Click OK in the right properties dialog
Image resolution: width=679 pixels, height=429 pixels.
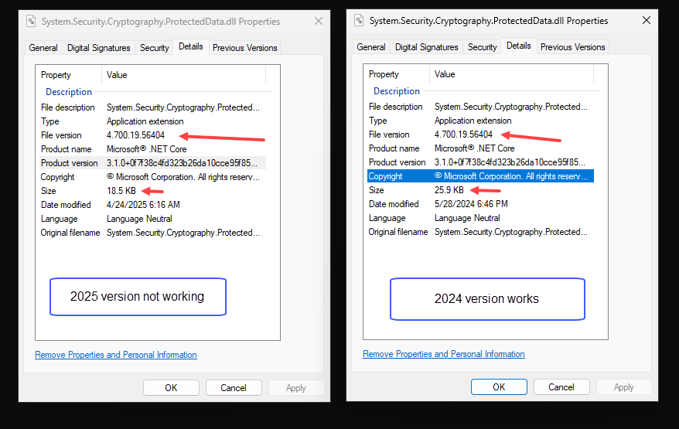pyautogui.click(x=499, y=387)
